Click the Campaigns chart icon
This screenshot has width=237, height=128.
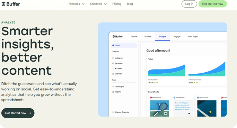point(113,86)
